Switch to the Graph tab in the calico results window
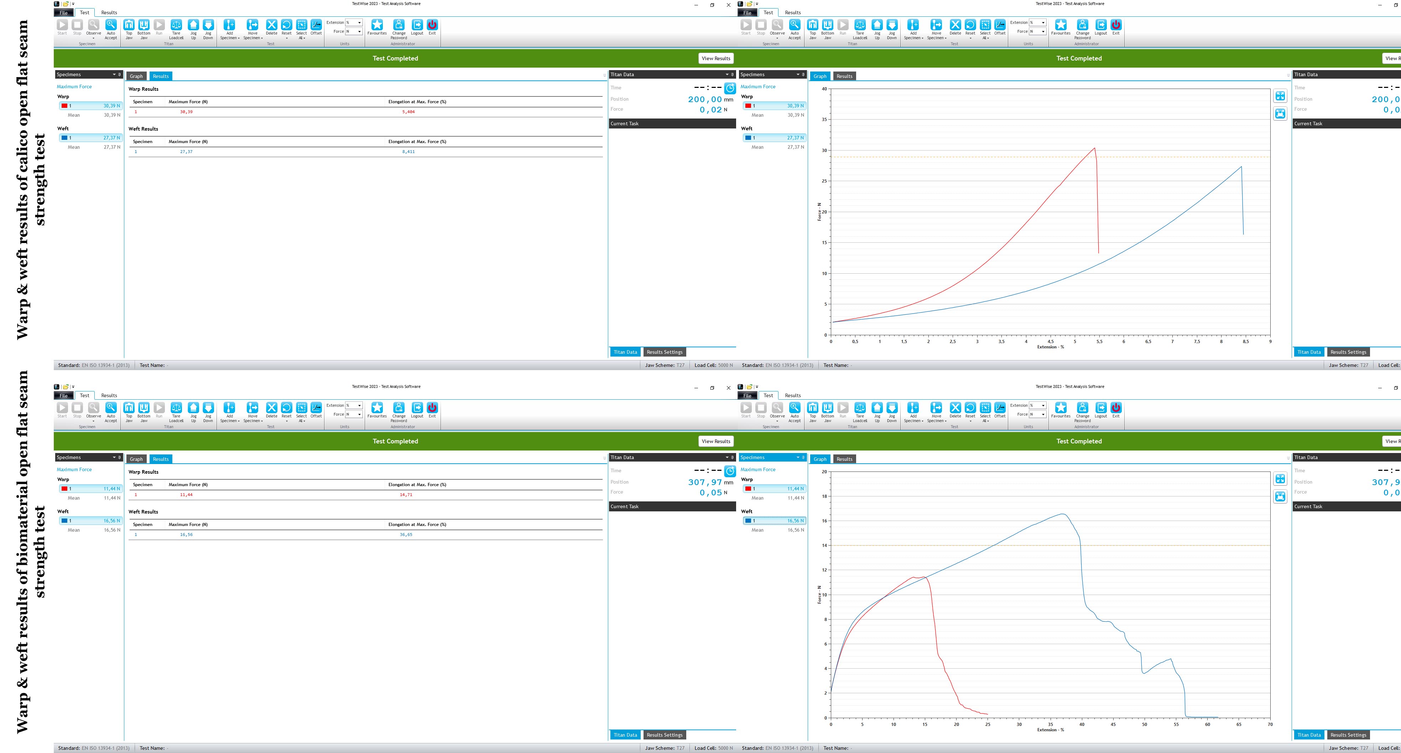Image resolution: width=1401 pixels, height=753 pixels. click(136, 76)
